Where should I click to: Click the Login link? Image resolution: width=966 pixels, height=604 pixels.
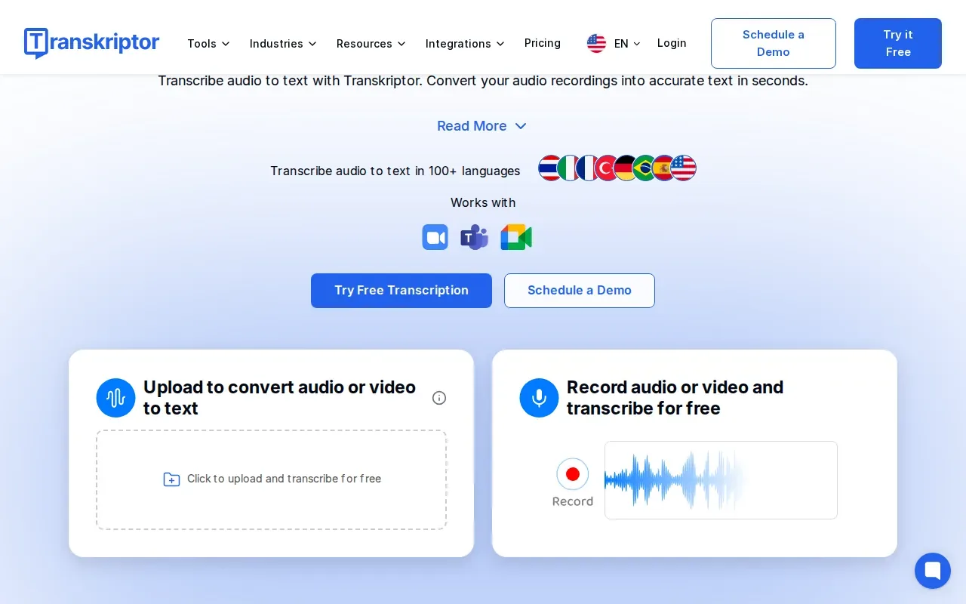(672, 43)
